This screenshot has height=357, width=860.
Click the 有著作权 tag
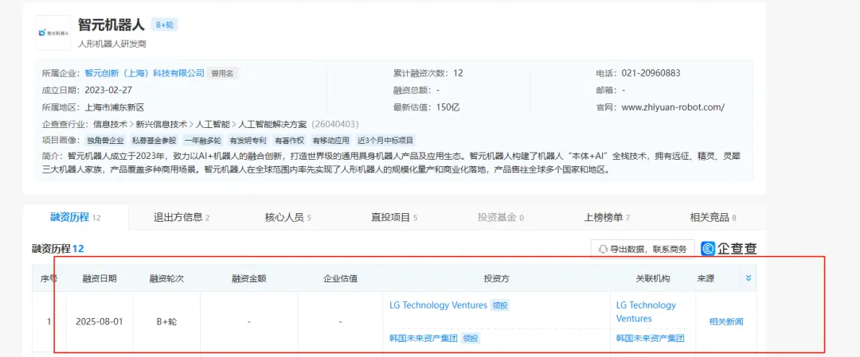pyautogui.click(x=290, y=141)
